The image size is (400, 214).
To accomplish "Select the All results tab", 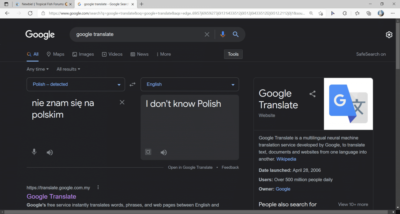I will pyautogui.click(x=33, y=54).
